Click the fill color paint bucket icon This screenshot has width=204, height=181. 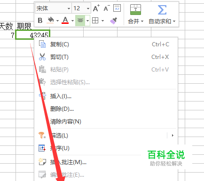50,21
